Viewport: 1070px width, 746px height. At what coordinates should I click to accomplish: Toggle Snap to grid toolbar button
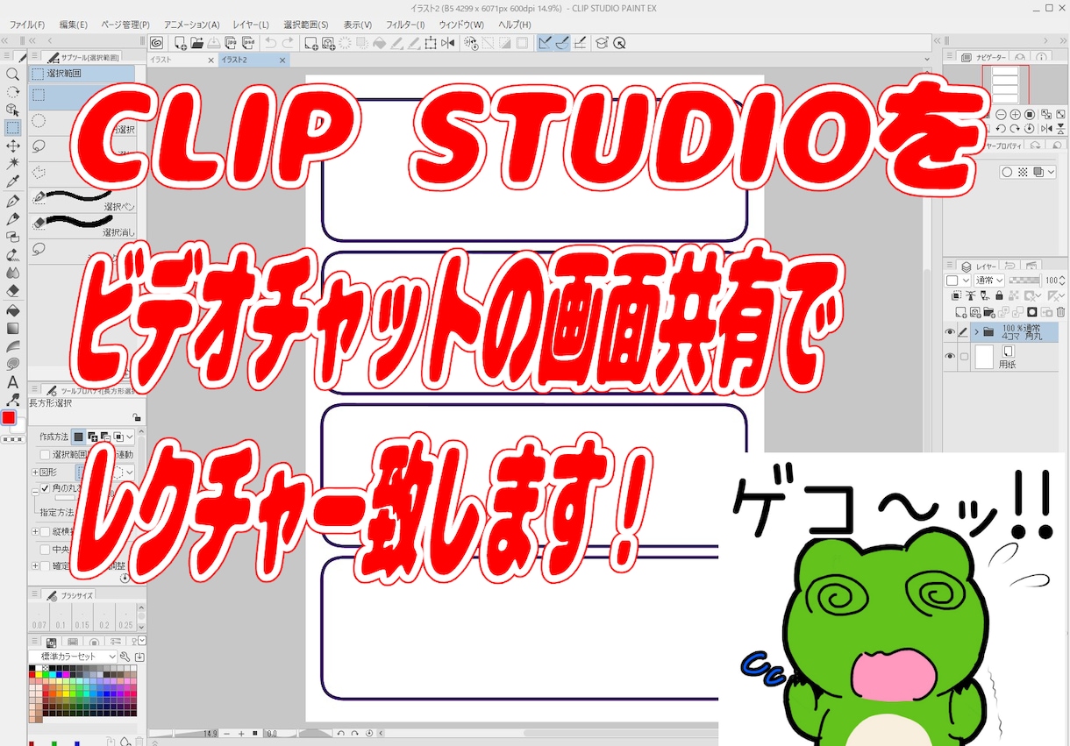579,42
